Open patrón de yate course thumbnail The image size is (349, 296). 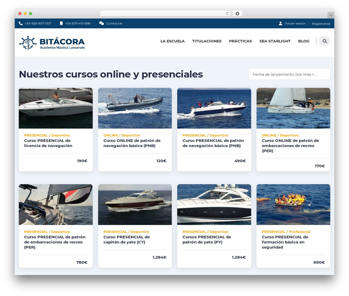click(214, 205)
